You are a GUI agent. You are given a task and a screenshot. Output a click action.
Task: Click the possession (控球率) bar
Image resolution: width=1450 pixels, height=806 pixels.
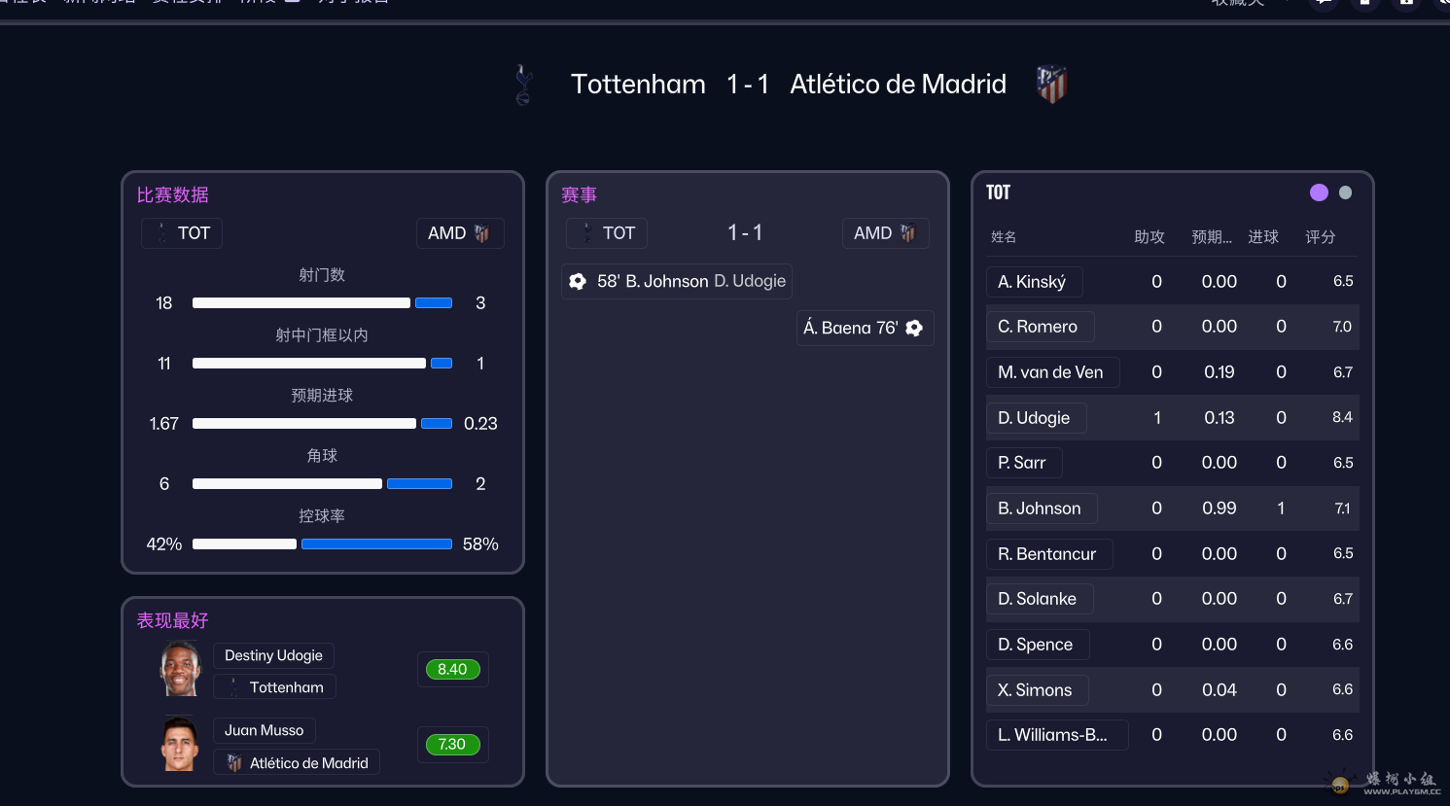click(x=322, y=544)
